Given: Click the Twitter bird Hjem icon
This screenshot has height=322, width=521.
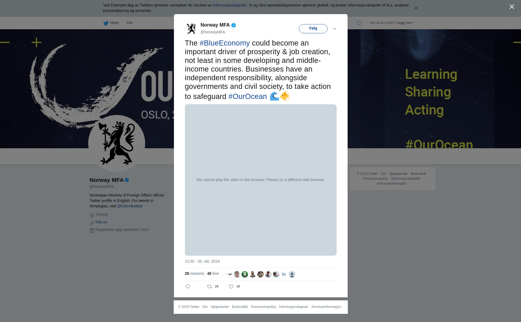Looking at the screenshot, I should pyautogui.click(x=106, y=23).
